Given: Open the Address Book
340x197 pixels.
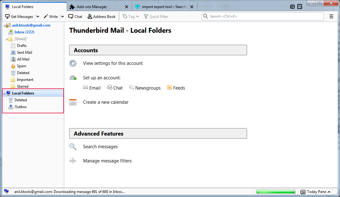Looking at the screenshot, I should (x=102, y=16).
